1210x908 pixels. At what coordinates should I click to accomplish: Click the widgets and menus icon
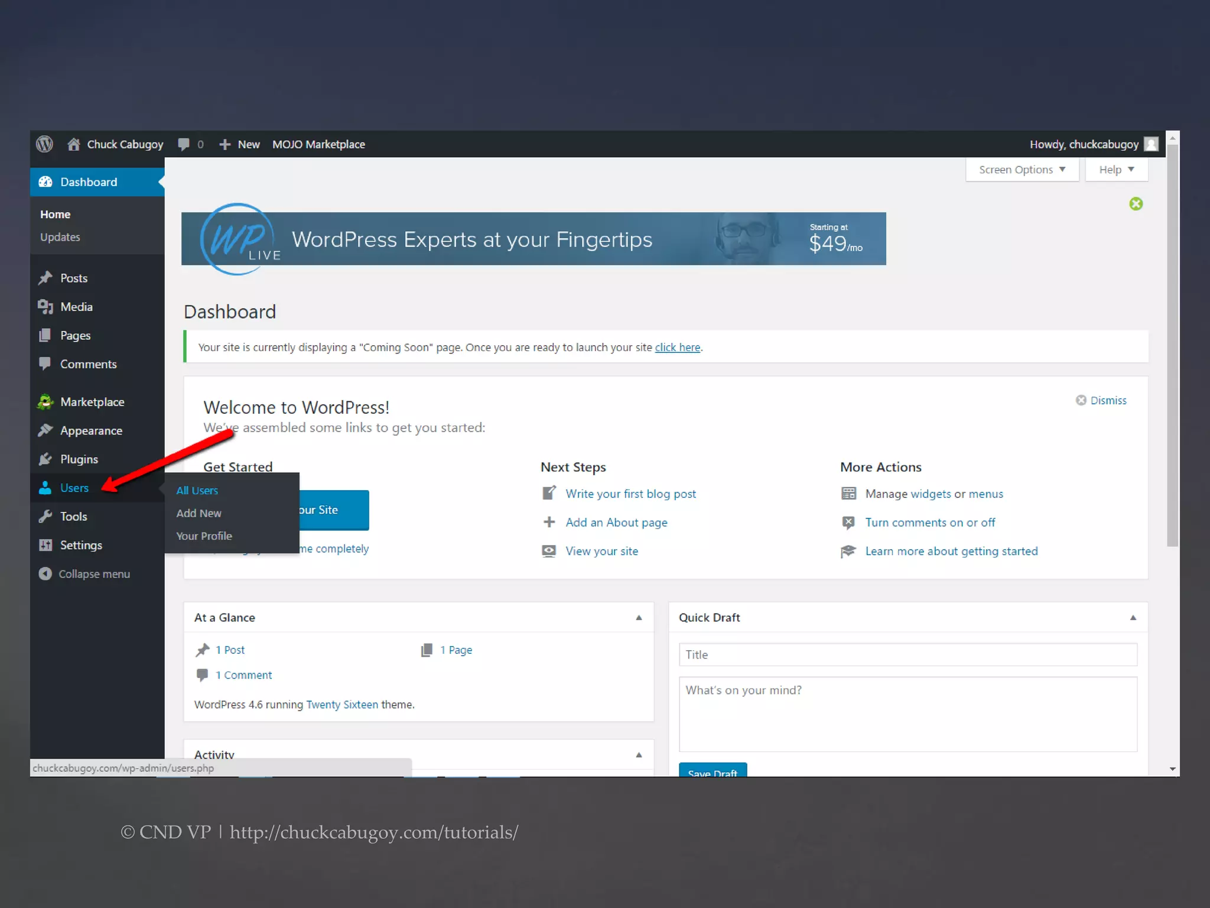(848, 494)
